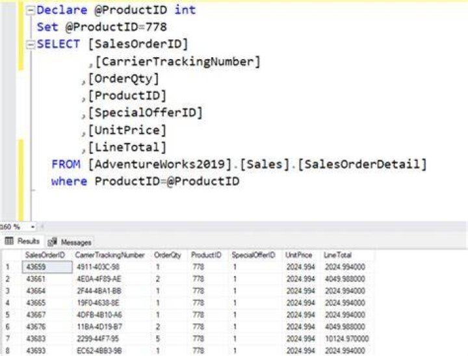Select the UnitPrice column header in results

tap(299, 255)
